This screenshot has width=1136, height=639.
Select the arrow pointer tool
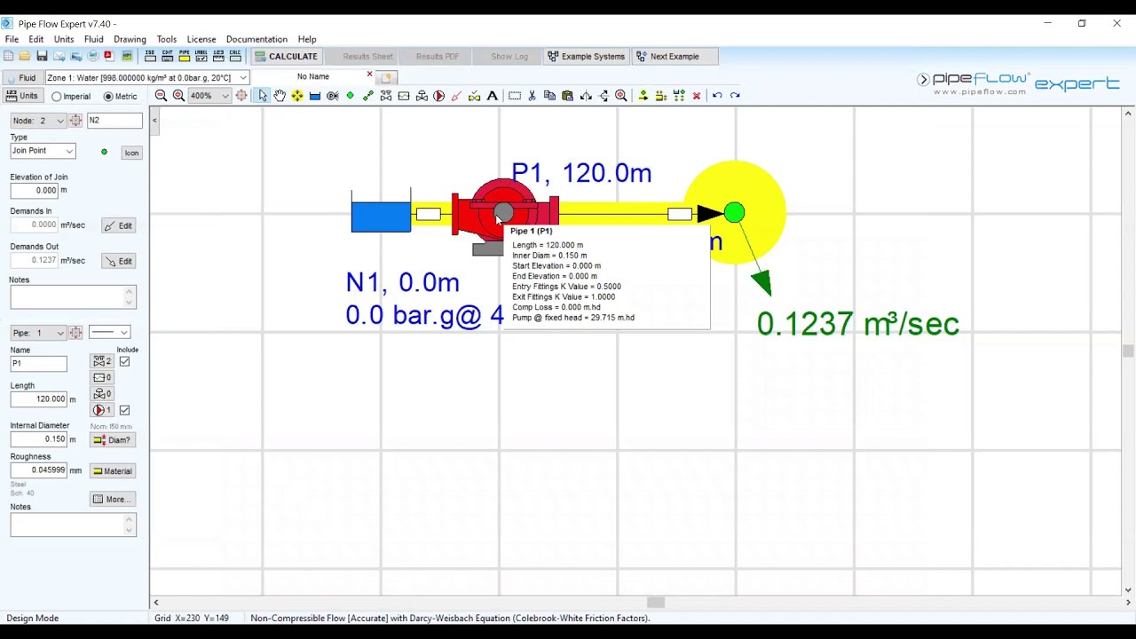[263, 96]
